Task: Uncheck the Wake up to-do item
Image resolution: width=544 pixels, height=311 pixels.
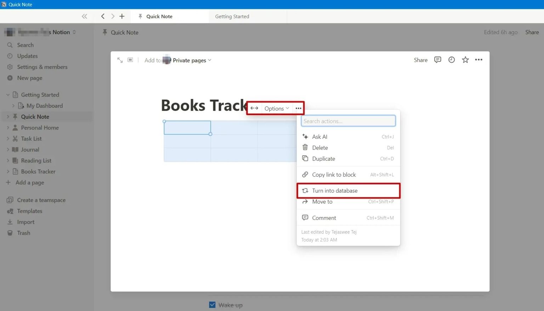Action: pos(212,304)
